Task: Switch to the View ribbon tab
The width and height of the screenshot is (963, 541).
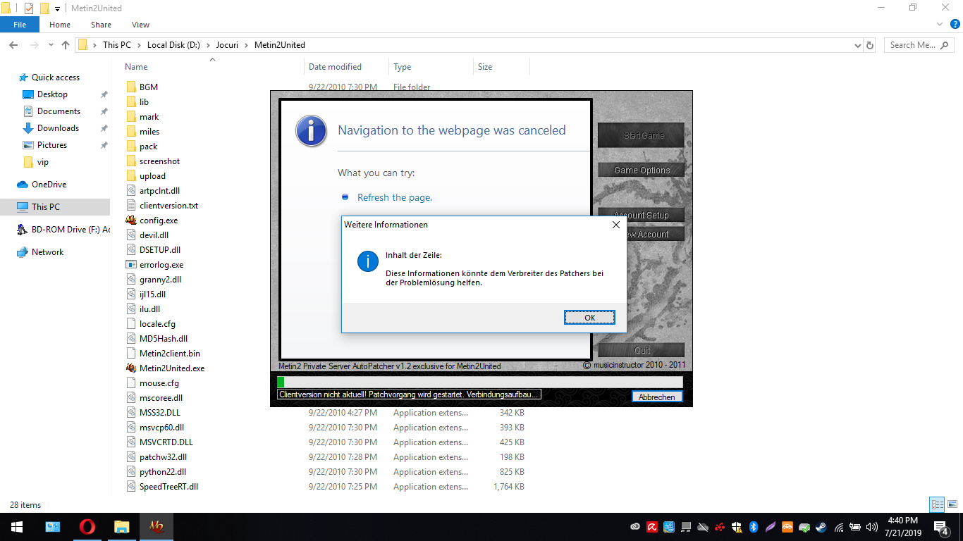Action: pos(140,25)
